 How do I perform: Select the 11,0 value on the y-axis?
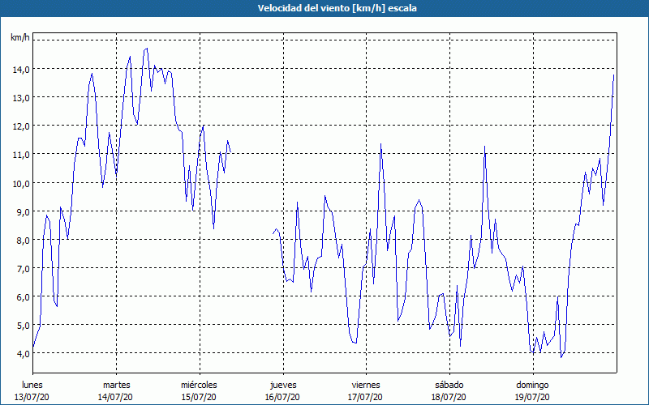click(20, 155)
